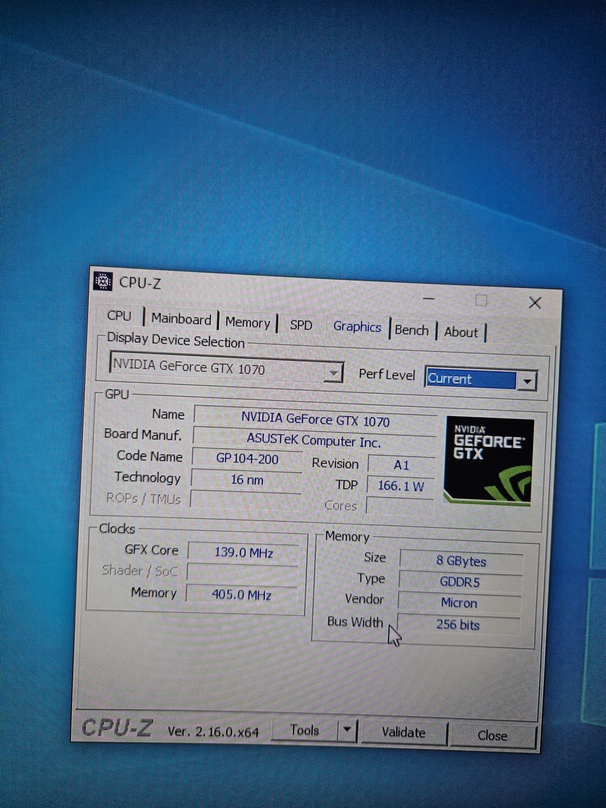Select the Graphics tab

pos(358,327)
